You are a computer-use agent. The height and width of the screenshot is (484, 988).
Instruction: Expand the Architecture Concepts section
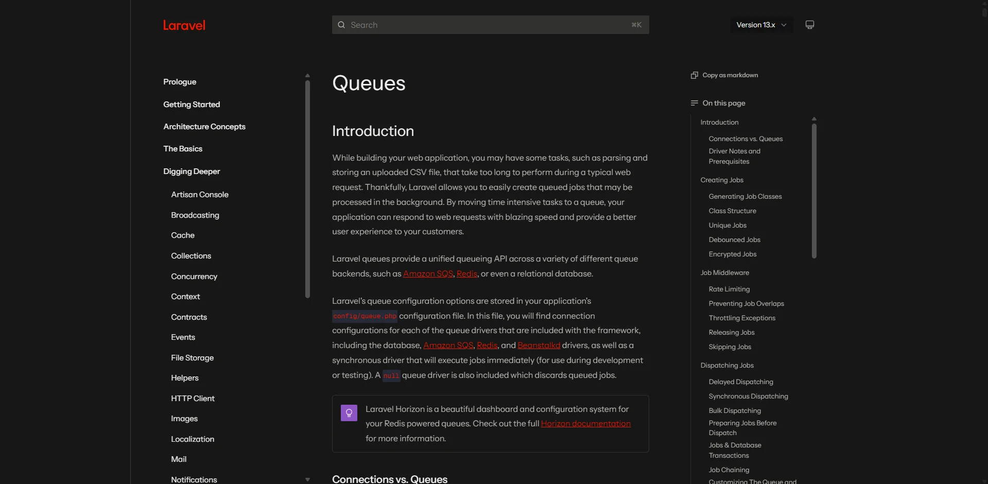pyautogui.click(x=204, y=127)
